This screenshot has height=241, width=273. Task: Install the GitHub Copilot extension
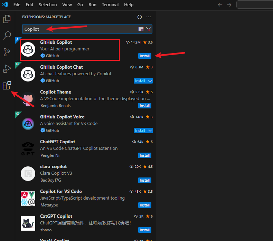145,56
